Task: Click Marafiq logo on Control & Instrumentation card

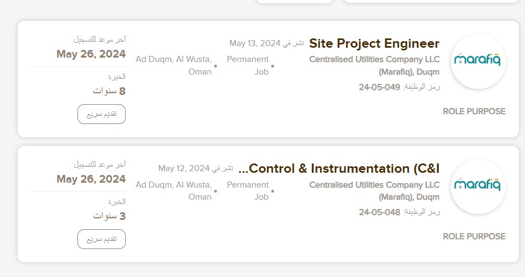Action: click(x=478, y=186)
